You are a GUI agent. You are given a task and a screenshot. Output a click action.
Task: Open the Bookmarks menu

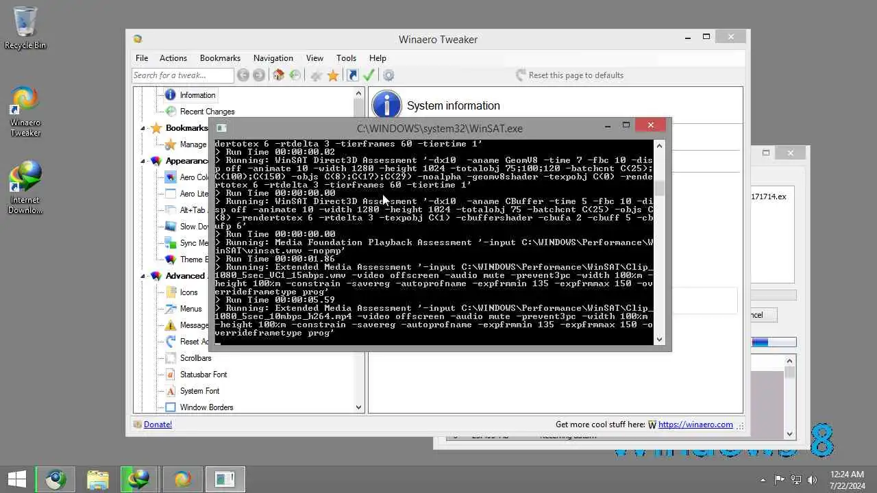(x=220, y=58)
